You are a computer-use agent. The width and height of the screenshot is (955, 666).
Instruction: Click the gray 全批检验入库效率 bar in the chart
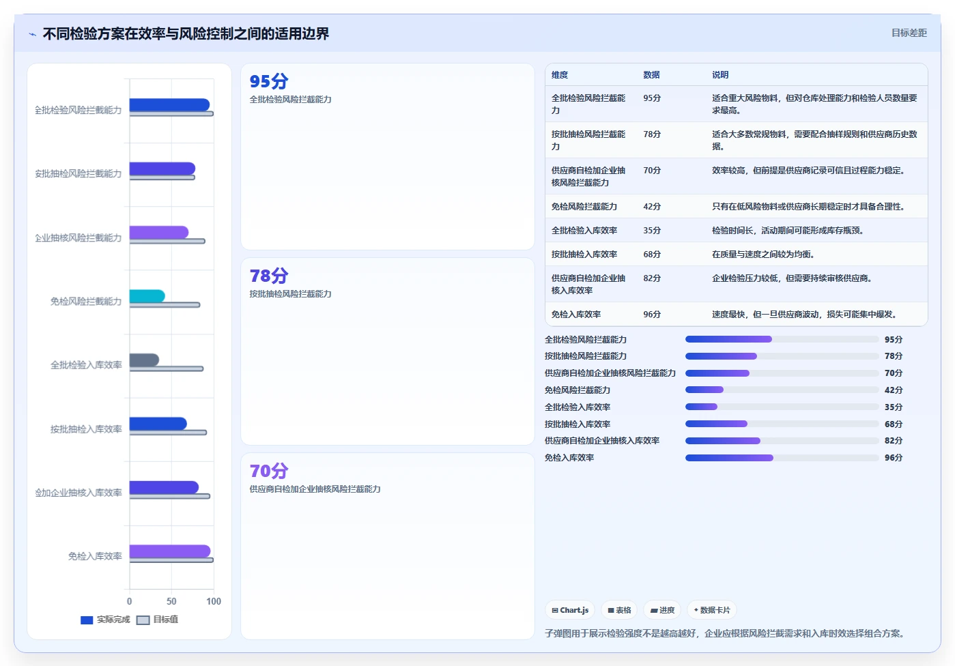(x=144, y=360)
